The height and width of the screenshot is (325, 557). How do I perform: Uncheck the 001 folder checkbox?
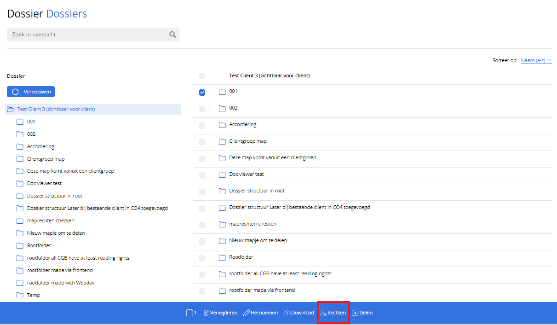(x=202, y=93)
